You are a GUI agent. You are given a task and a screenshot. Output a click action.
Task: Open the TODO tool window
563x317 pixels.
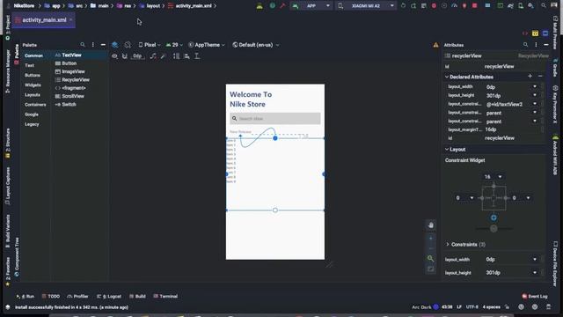click(x=51, y=297)
